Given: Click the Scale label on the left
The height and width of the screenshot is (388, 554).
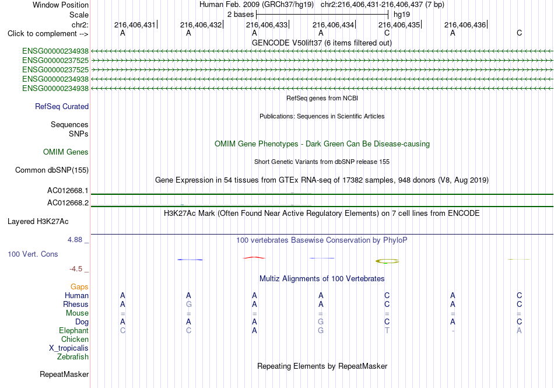Looking at the screenshot, I should (x=79, y=15).
